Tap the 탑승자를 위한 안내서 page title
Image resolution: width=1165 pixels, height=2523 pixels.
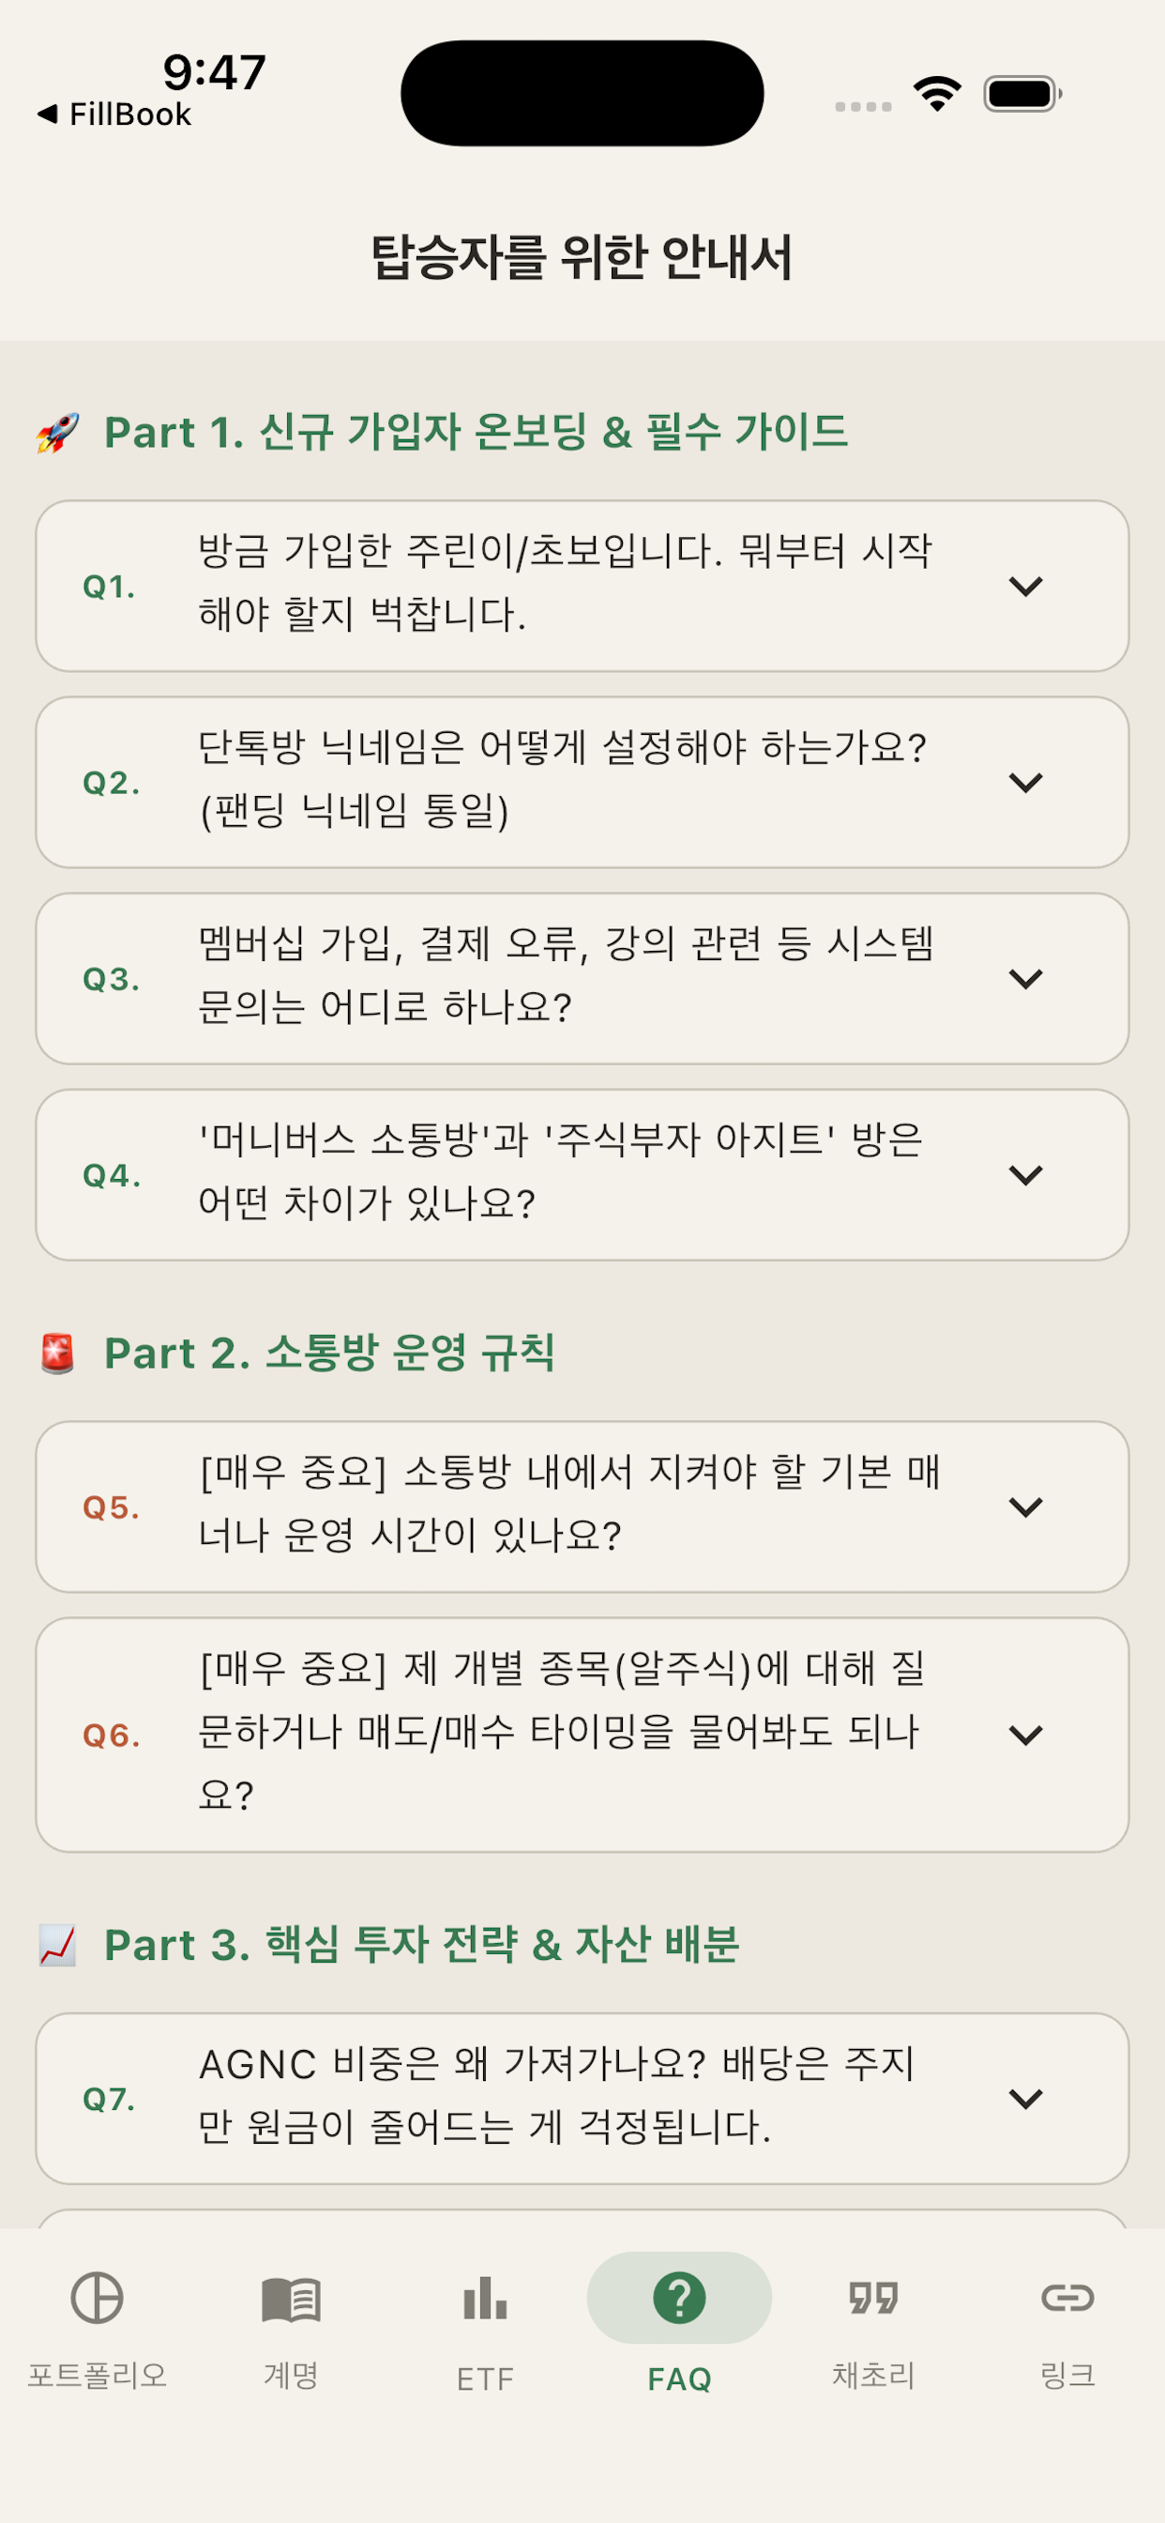[582, 257]
